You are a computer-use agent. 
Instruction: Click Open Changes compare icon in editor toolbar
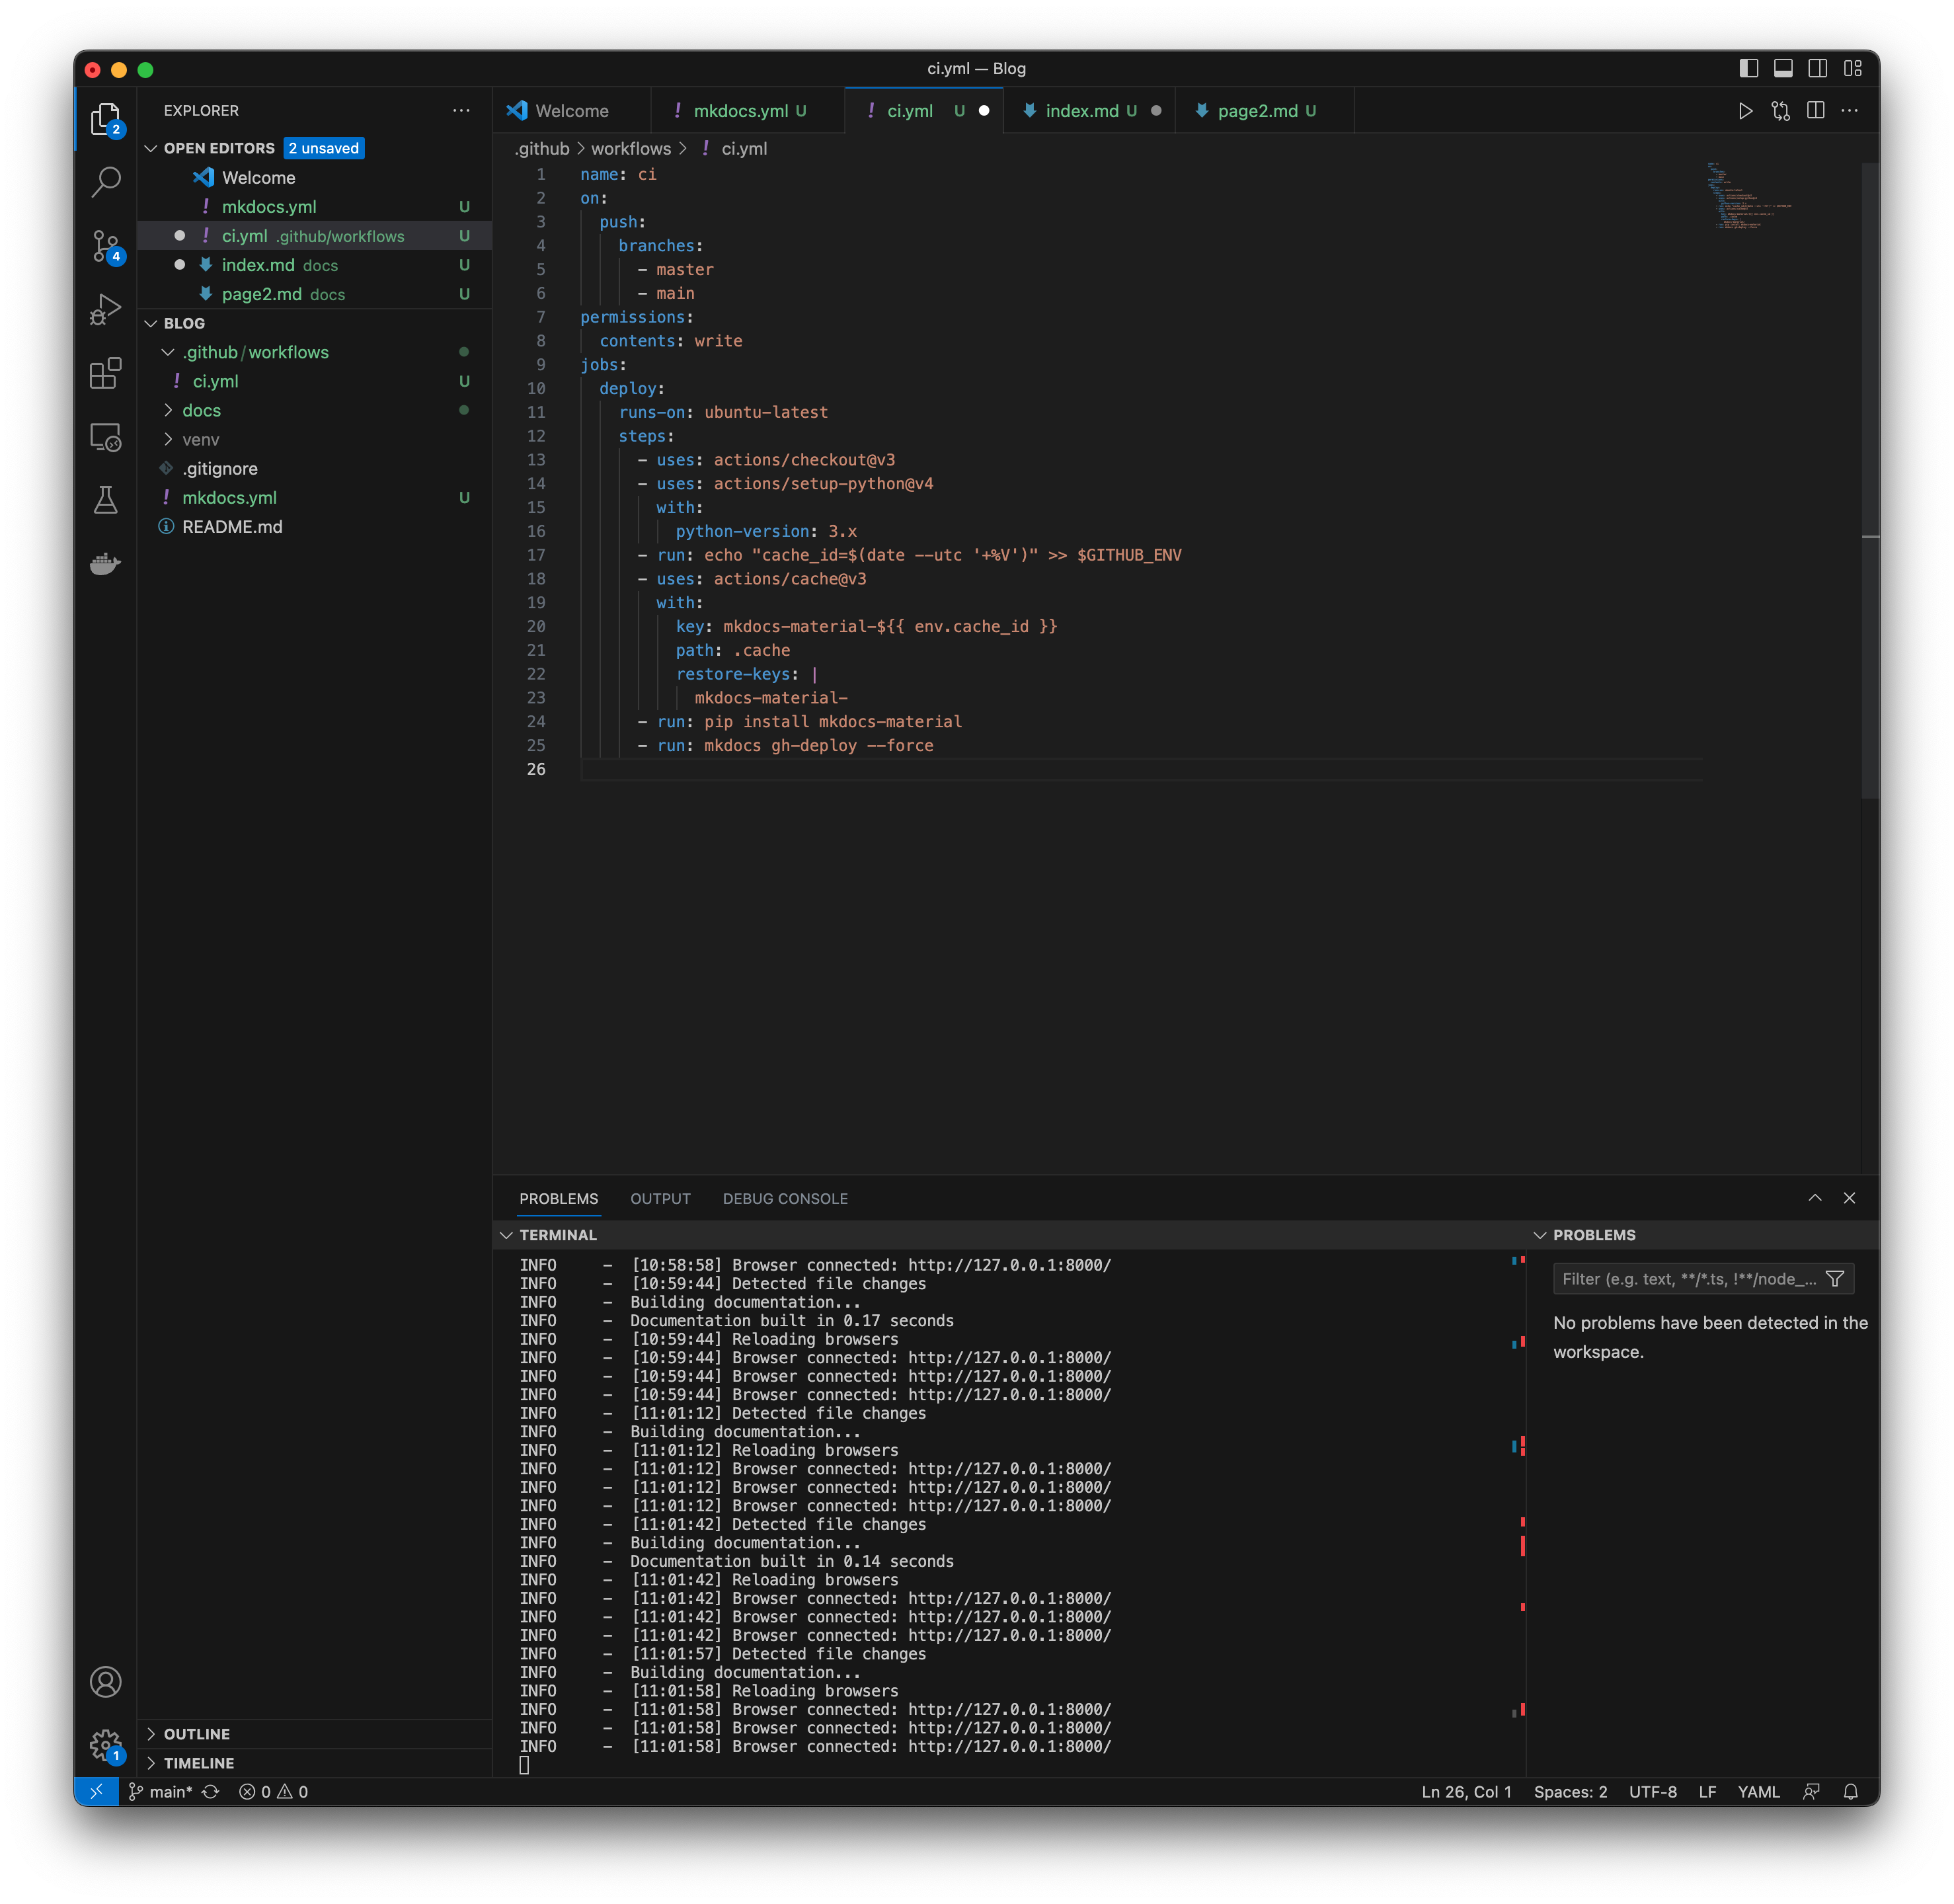[x=1780, y=111]
